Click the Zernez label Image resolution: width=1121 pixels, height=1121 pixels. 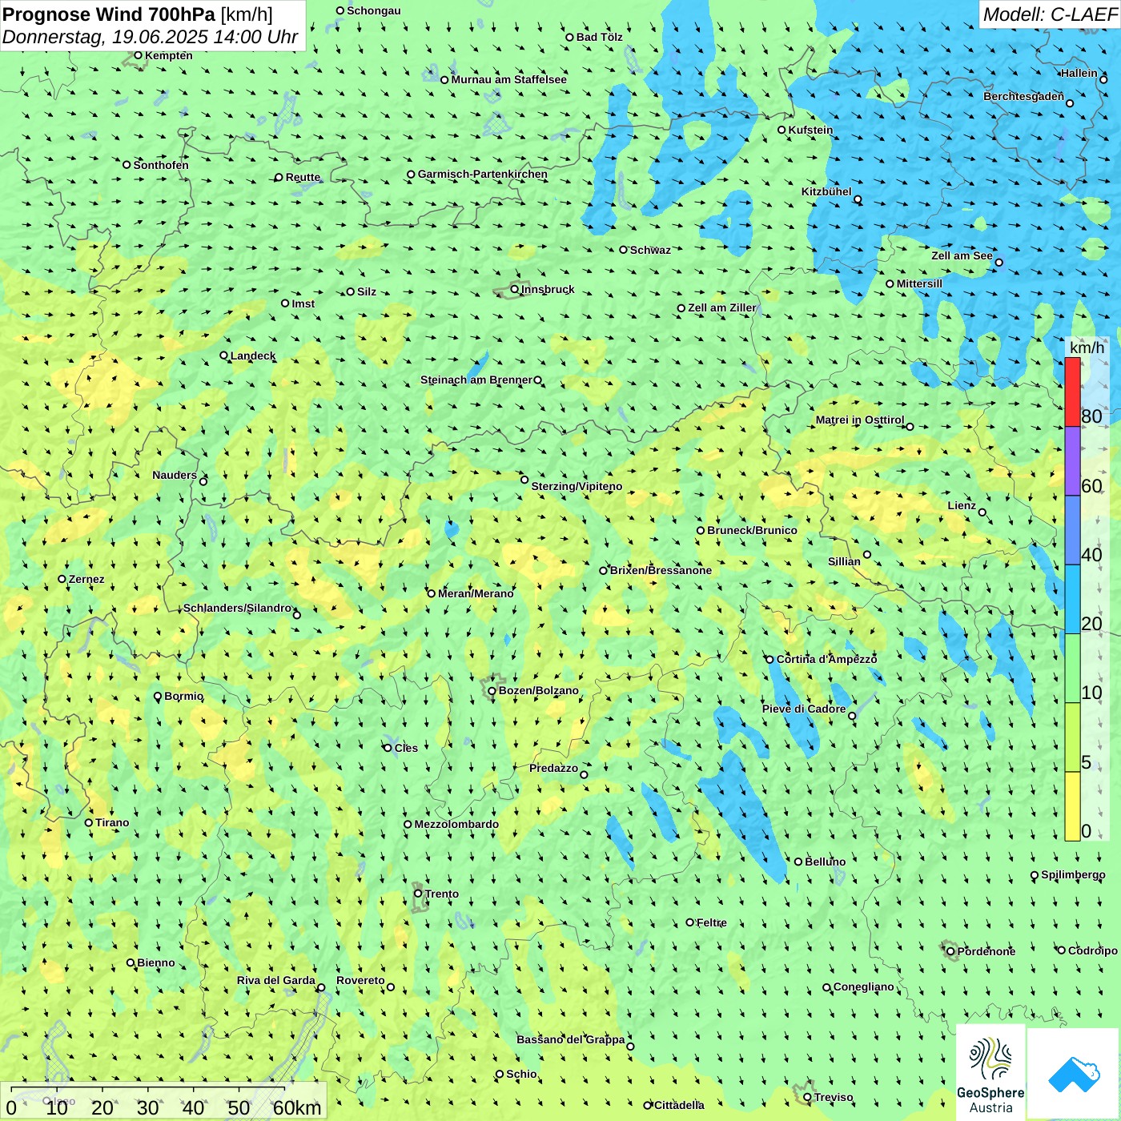pyautogui.click(x=86, y=579)
